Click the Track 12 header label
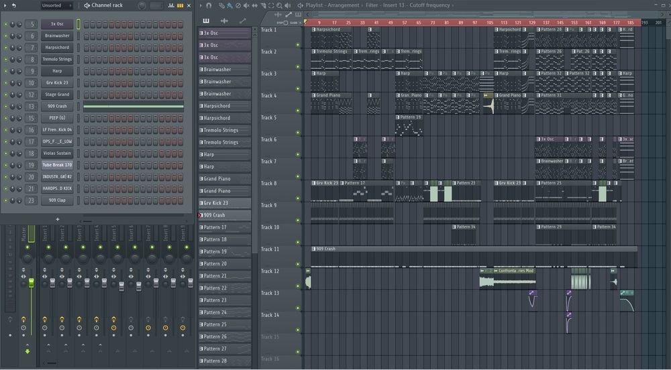This screenshot has height=370, width=671. click(x=270, y=271)
